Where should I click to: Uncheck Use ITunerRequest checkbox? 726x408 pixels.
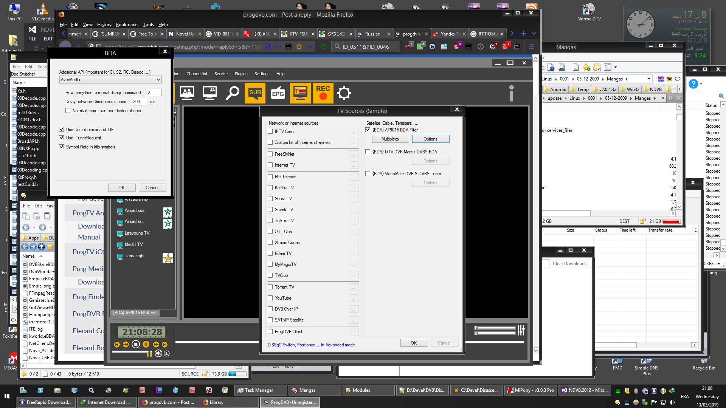coord(62,138)
